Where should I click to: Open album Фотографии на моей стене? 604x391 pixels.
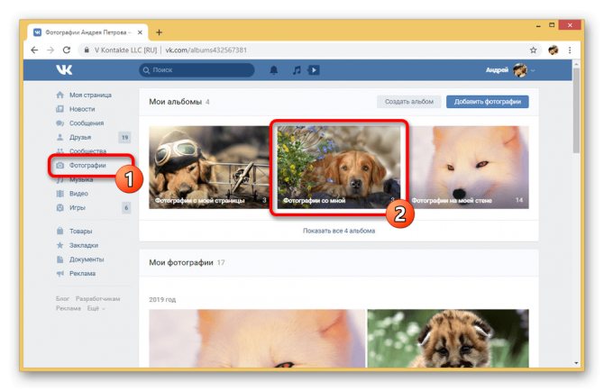click(469, 168)
